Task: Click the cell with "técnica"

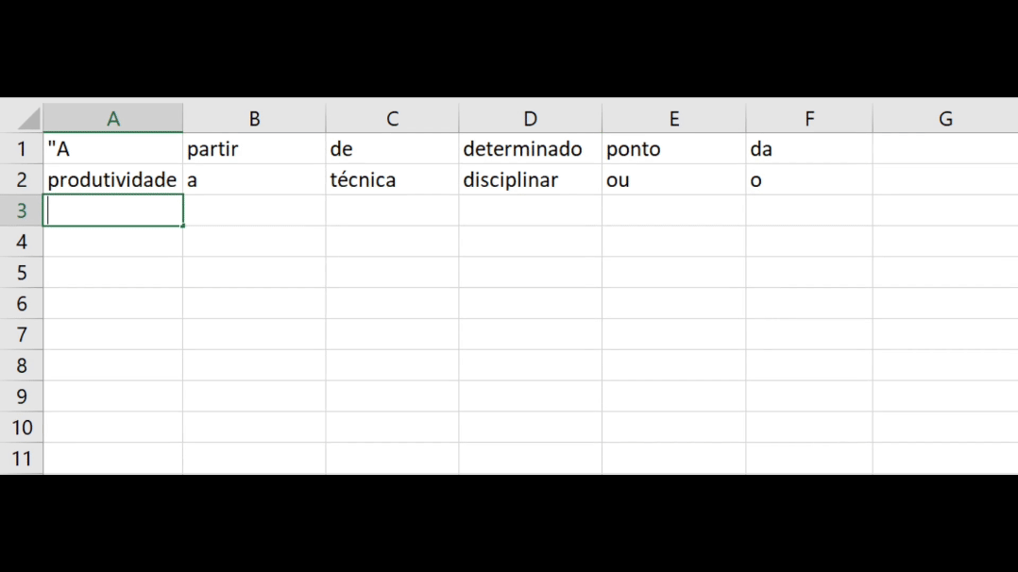Action: coord(392,180)
